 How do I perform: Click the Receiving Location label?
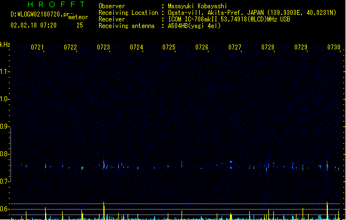128,13
